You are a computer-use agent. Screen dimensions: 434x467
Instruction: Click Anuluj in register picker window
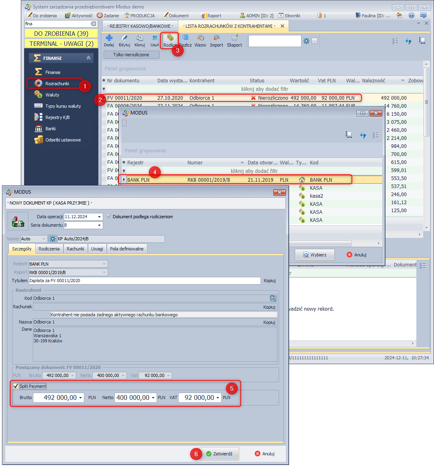(357, 255)
